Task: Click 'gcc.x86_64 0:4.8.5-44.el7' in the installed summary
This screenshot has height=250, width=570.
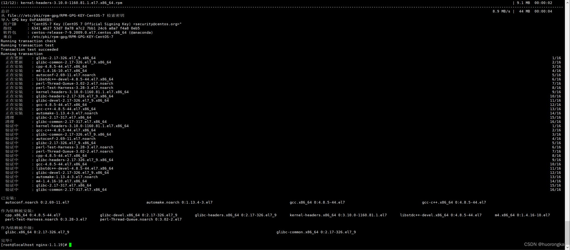Action: (x=317, y=202)
